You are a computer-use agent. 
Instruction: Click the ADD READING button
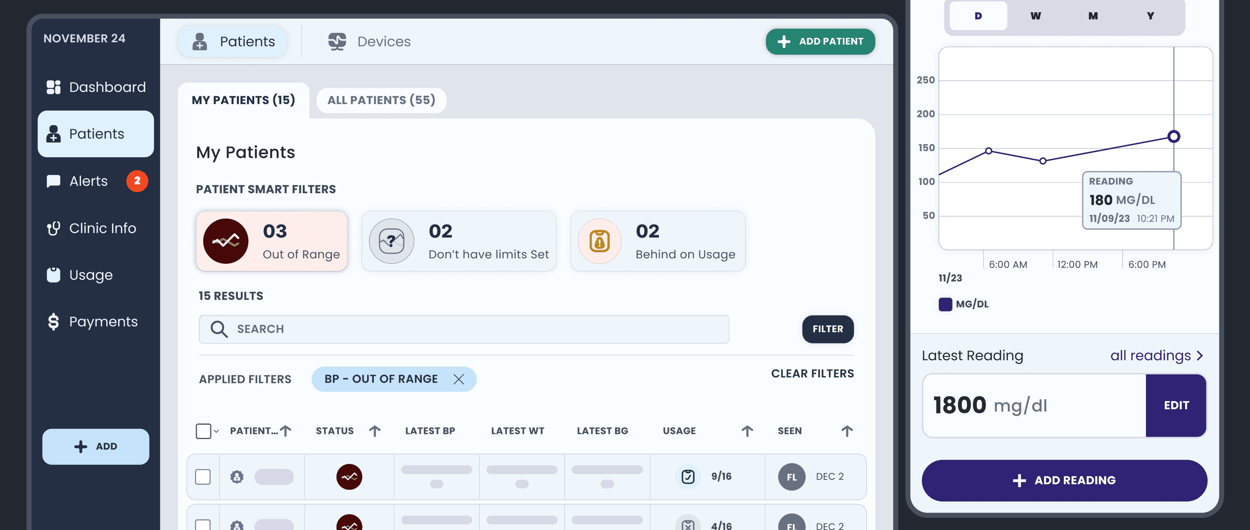(1064, 481)
